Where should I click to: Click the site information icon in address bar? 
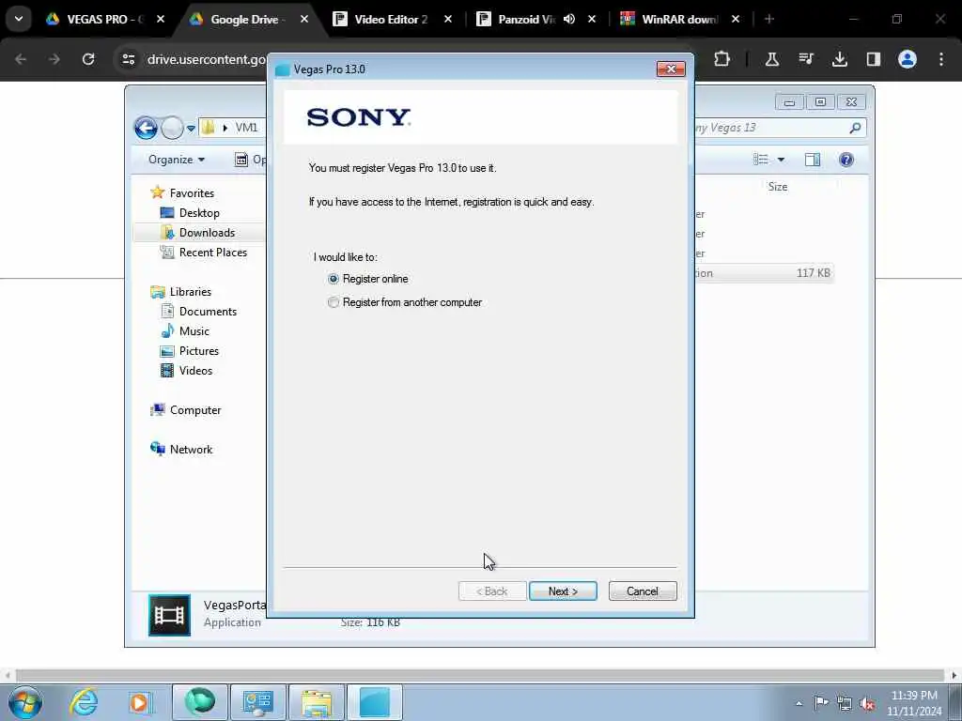(128, 59)
